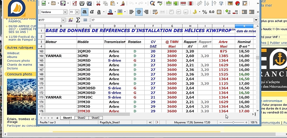Viewport: 287px width, 138px height.
Task: Format cell as date
Action: (219, 12)
